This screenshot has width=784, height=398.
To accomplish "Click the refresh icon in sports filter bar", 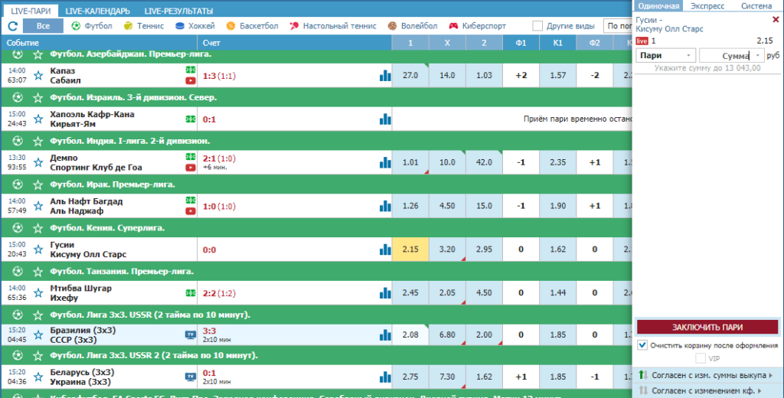I will (x=13, y=26).
